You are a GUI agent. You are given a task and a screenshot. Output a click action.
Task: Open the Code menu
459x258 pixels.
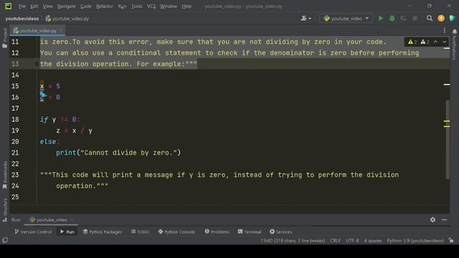[86, 6]
